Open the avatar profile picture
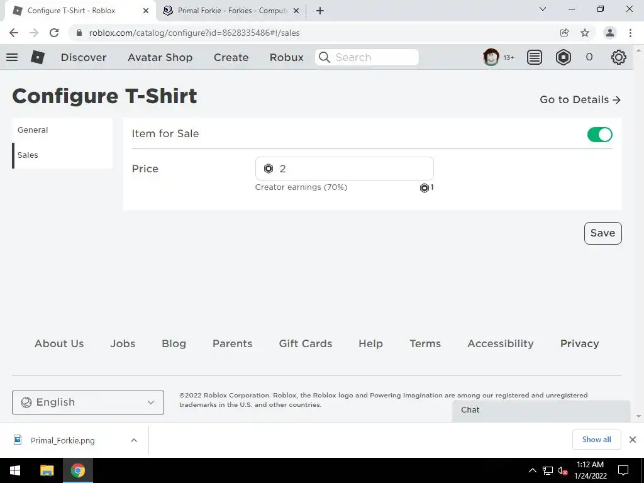Viewport: 644px width, 483px height. [491, 57]
